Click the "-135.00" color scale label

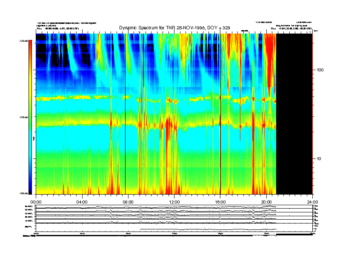click(23, 117)
